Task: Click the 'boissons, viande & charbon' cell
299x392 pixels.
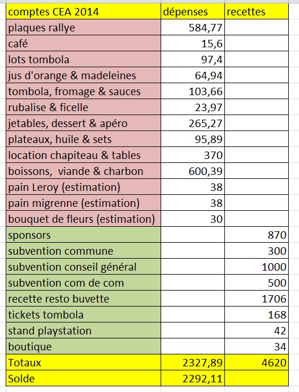Action: click(83, 171)
